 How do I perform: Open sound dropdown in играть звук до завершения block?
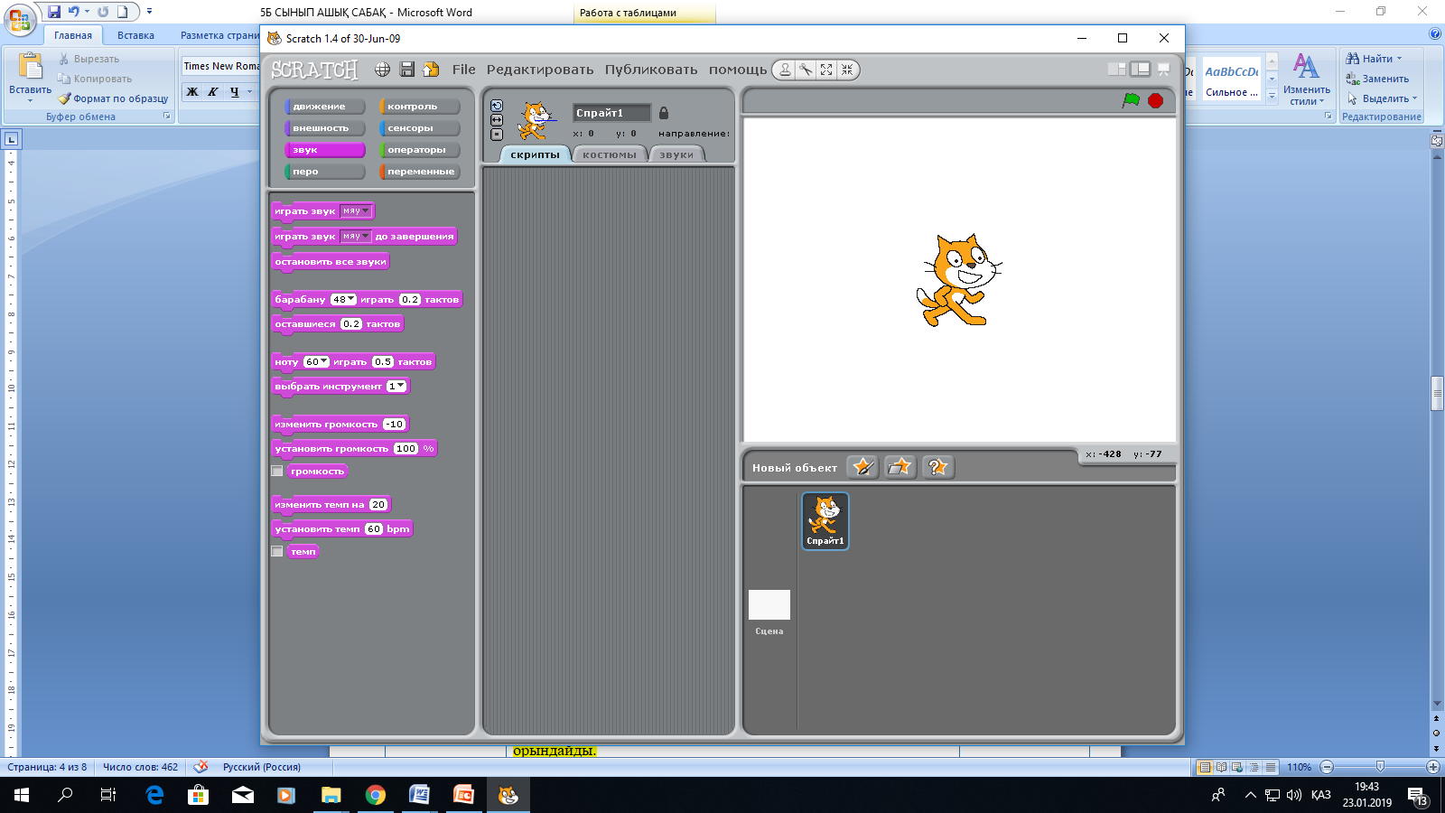coord(356,237)
